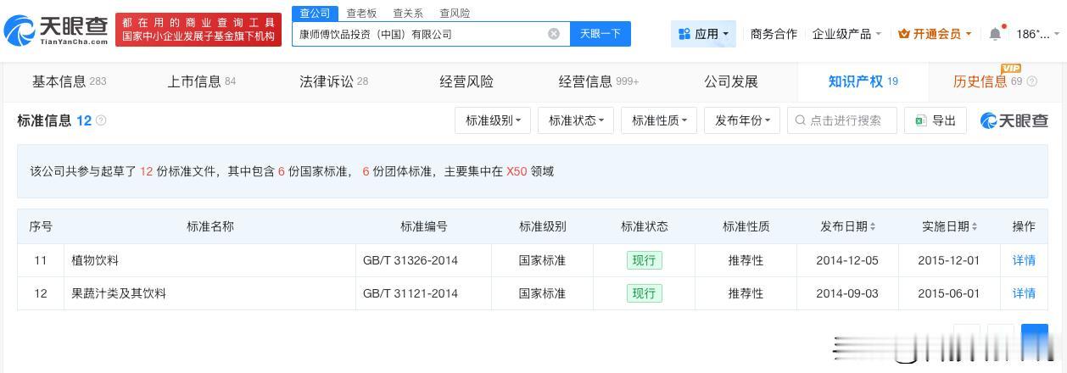This screenshot has width=1067, height=373.
Task: Click the help icon beside 标准信息 12
Action: click(102, 120)
